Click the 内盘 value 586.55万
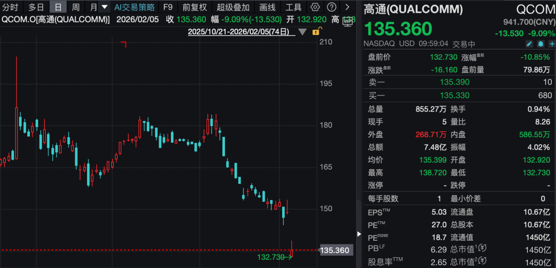 click(535, 134)
